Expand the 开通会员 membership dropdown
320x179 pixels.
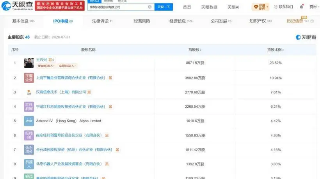[260, 7]
